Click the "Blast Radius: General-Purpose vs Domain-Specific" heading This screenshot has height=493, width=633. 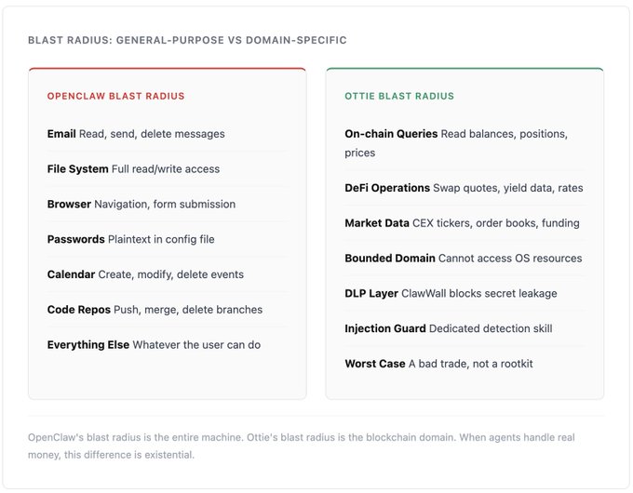tap(187, 41)
